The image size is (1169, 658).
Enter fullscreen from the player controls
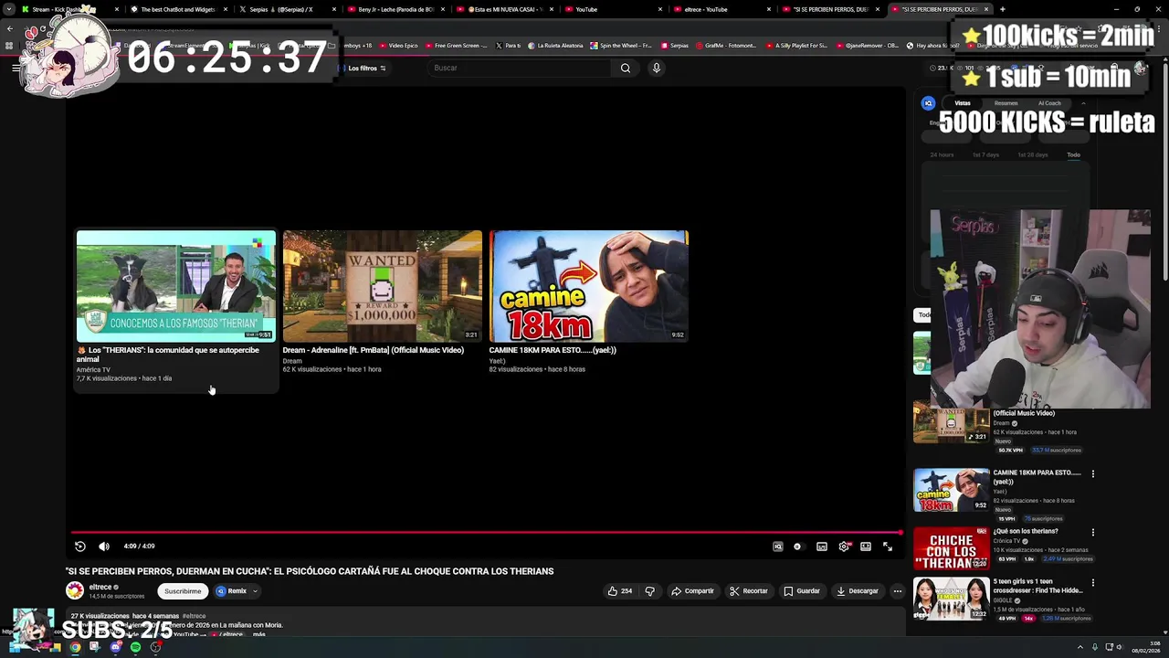(888, 547)
